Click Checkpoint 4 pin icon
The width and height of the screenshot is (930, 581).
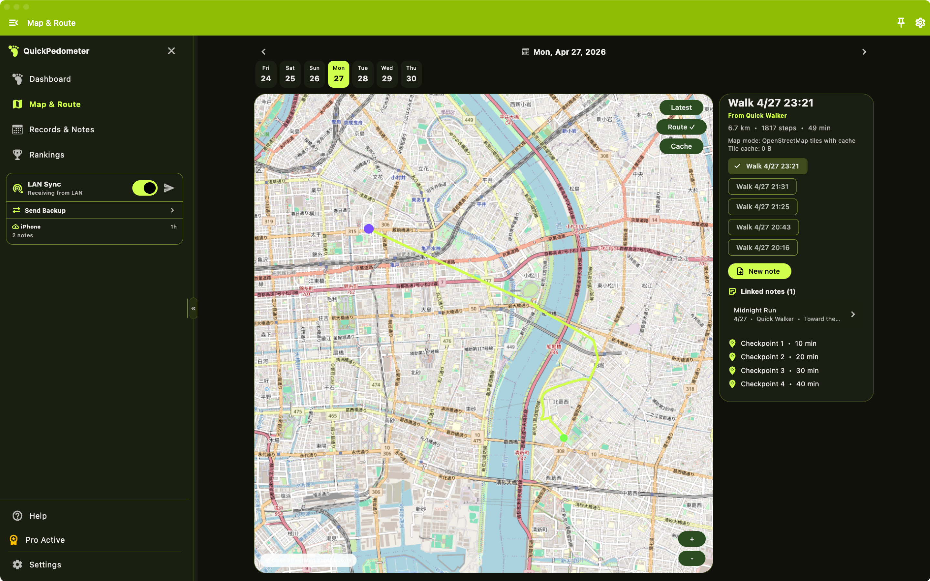732,384
